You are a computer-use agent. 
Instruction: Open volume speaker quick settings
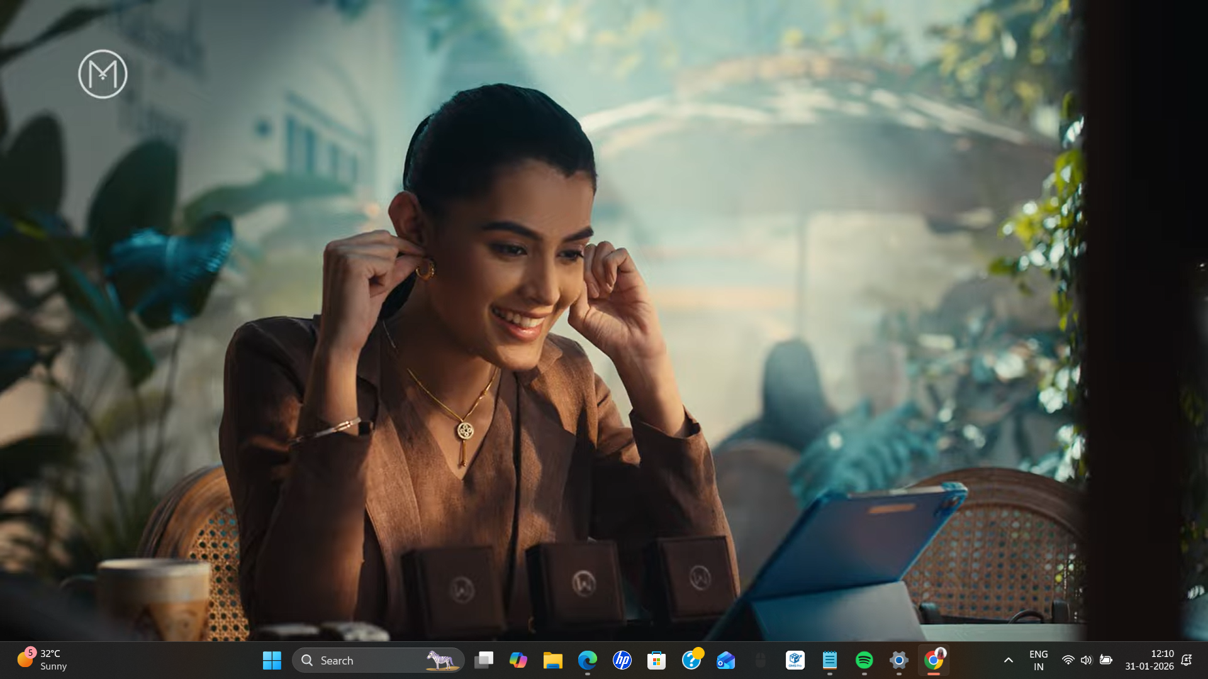click(x=1087, y=660)
